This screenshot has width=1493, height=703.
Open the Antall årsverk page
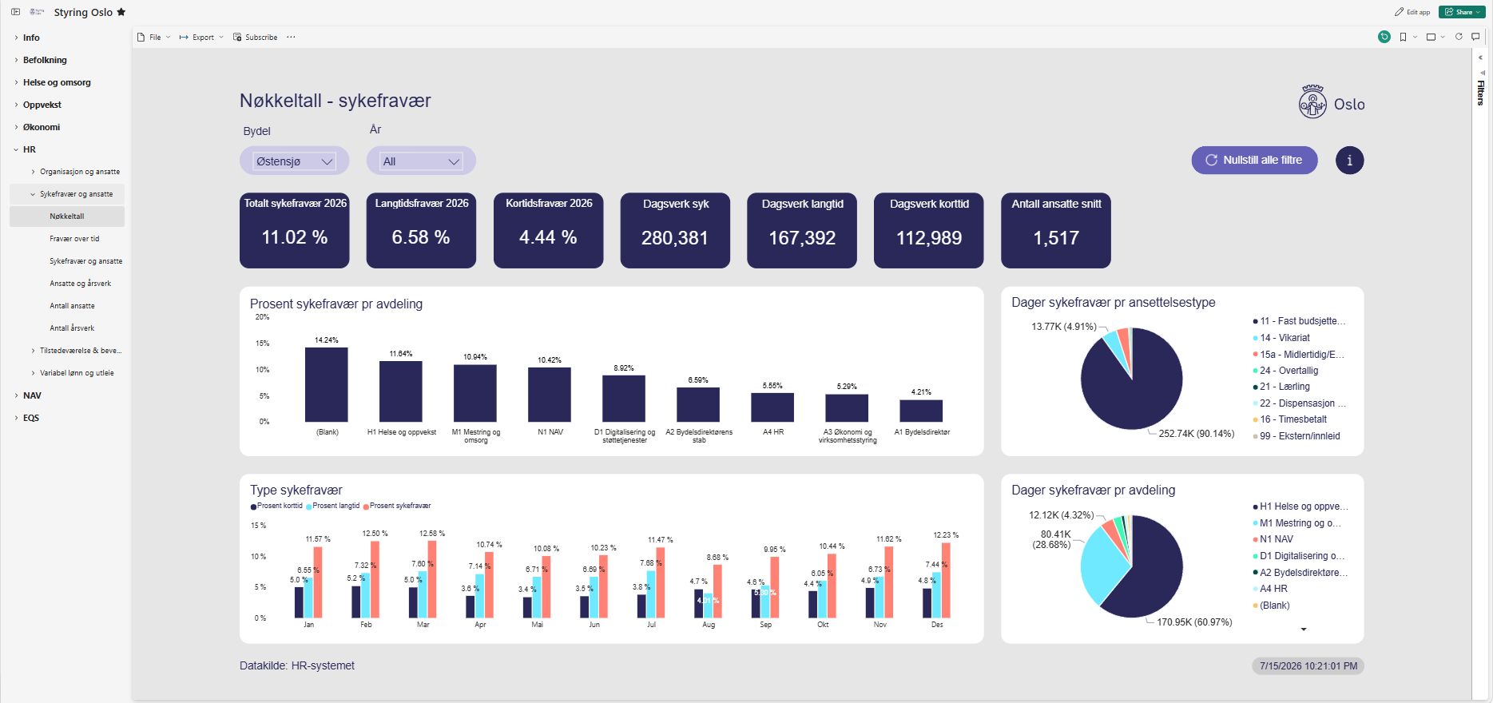(x=72, y=328)
